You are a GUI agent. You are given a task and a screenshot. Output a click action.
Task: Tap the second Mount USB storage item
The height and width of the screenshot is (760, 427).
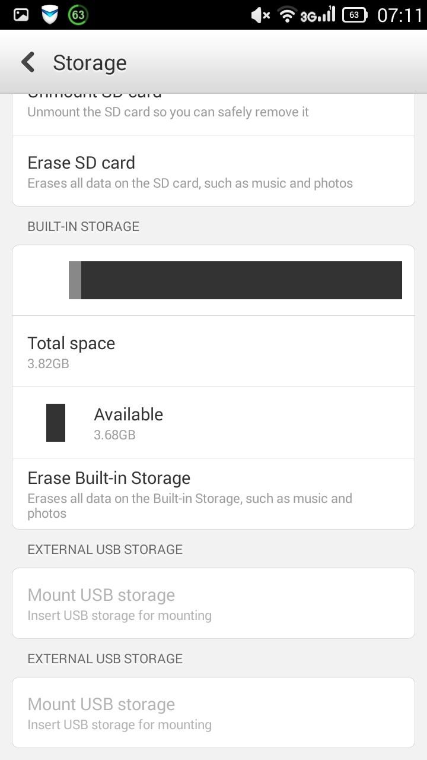213,712
